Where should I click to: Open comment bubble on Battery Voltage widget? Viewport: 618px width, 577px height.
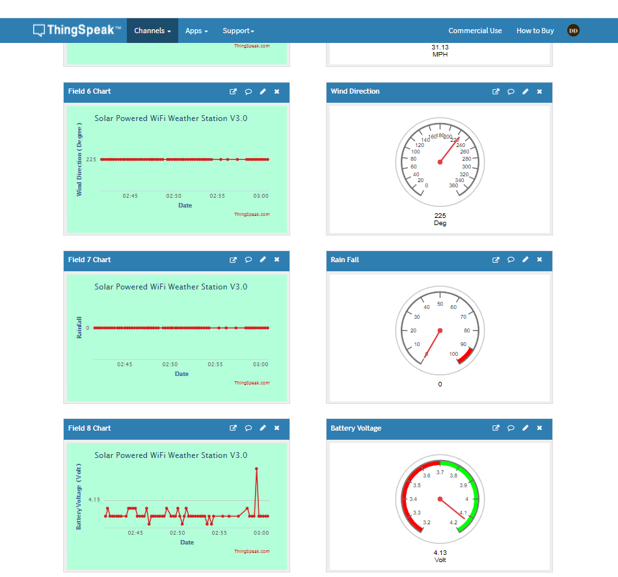(511, 429)
